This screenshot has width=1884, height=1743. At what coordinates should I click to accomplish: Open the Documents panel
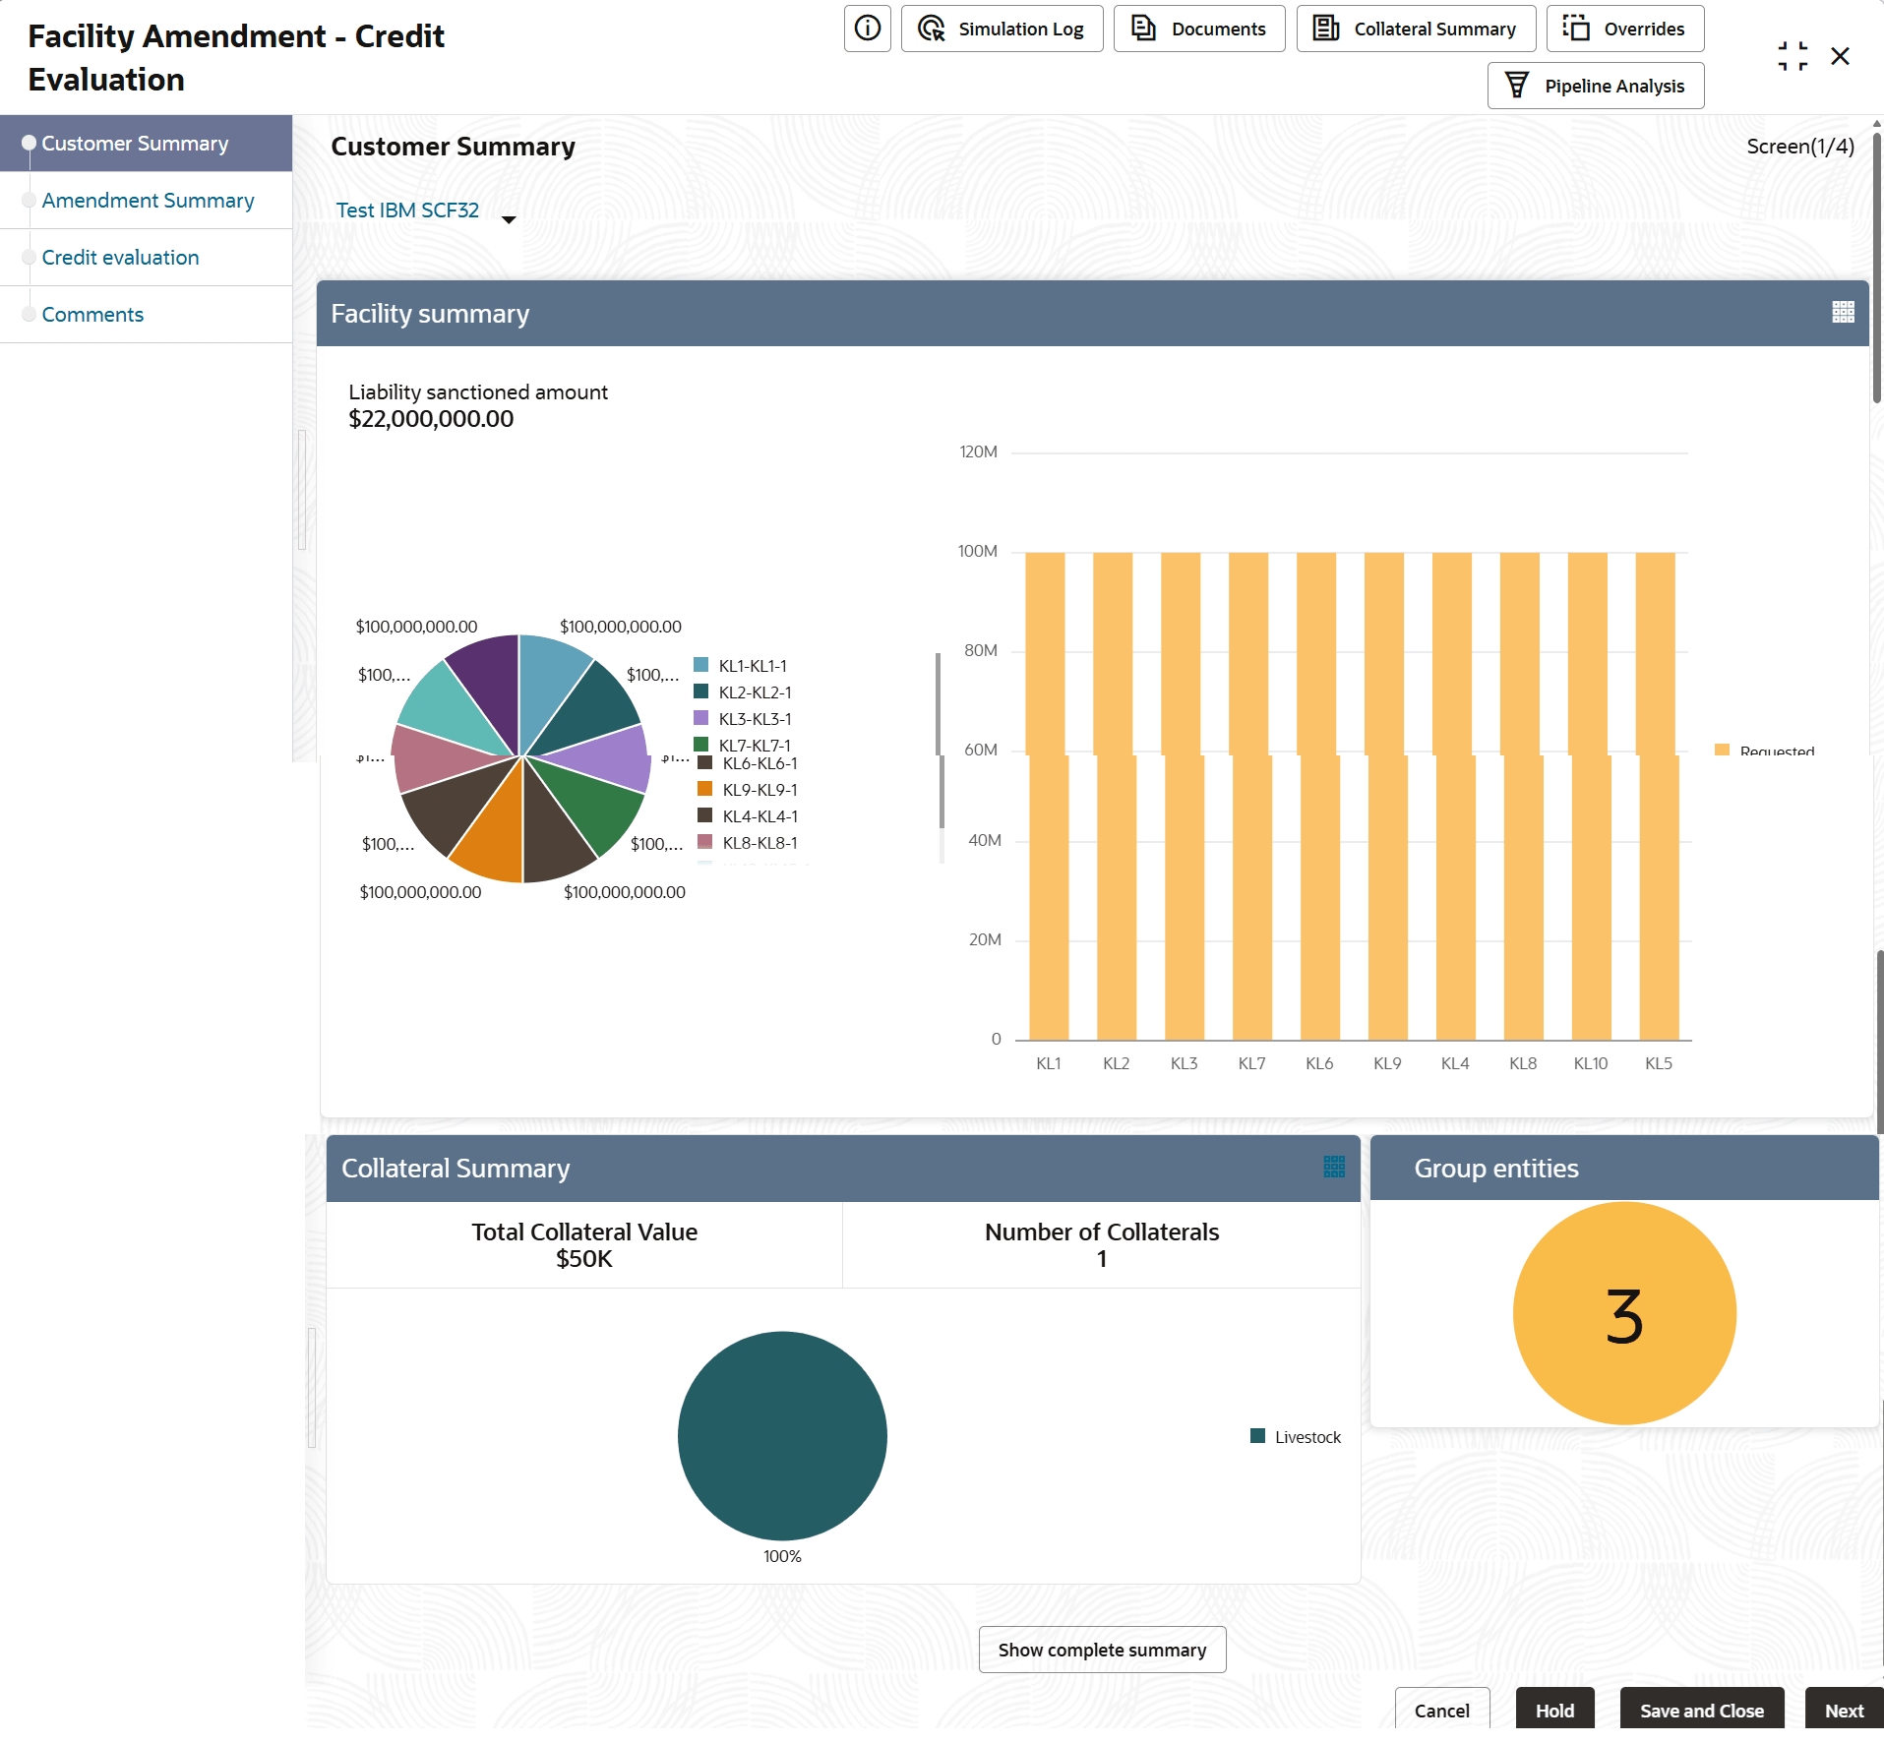click(1198, 29)
